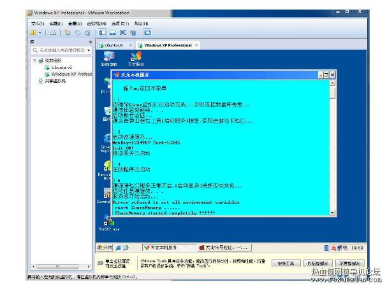Take a snapshot with the toolbar icon
The width and height of the screenshot is (387, 289).
tap(68, 32)
